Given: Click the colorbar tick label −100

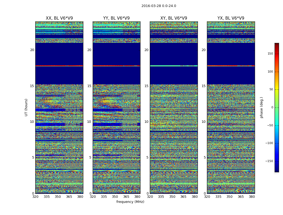Looking at the screenshot, I should pos(270,143).
